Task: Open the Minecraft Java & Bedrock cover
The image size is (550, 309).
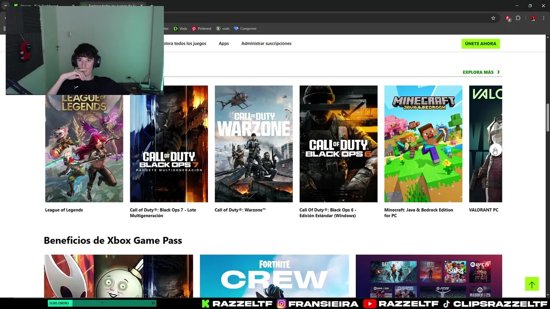Action: point(423,144)
